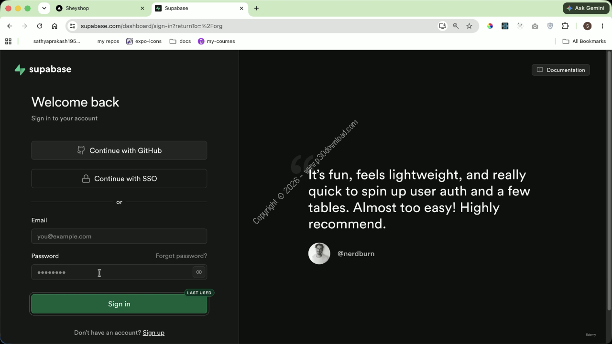Close the Supabase tab

(241, 8)
